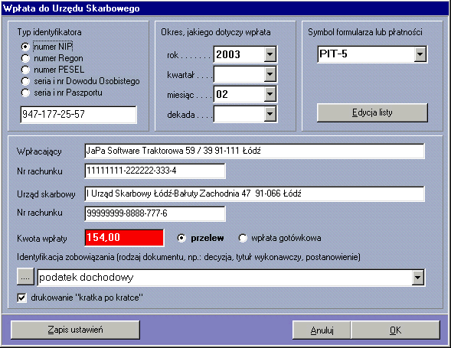Click the Anuluj button
Image resolution: width=451 pixels, height=348 pixels.
tap(322, 330)
